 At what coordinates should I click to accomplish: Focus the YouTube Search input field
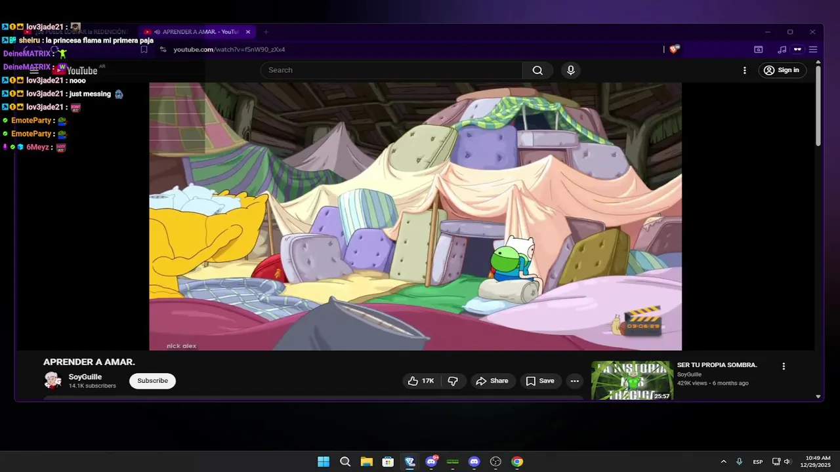coord(392,70)
